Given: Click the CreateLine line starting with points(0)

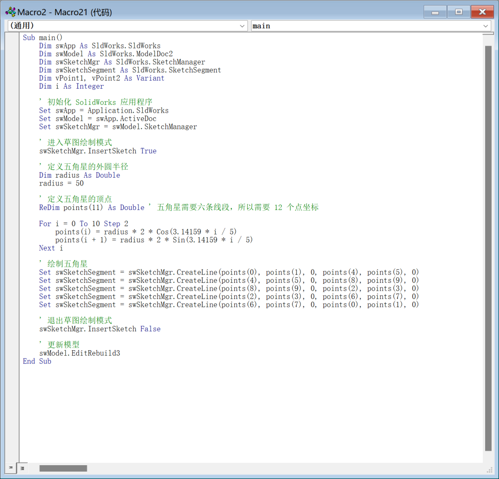Looking at the screenshot, I should (229, 272).
